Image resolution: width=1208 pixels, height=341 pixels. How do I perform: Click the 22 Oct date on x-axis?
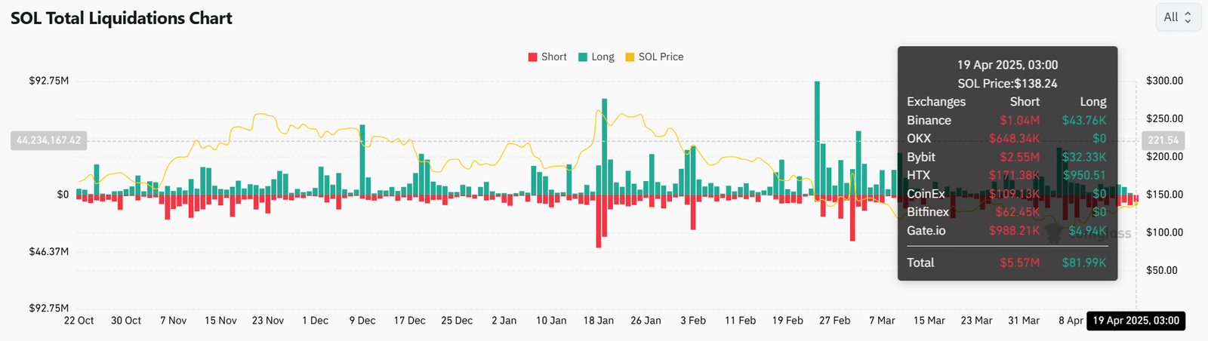[79, 321]
